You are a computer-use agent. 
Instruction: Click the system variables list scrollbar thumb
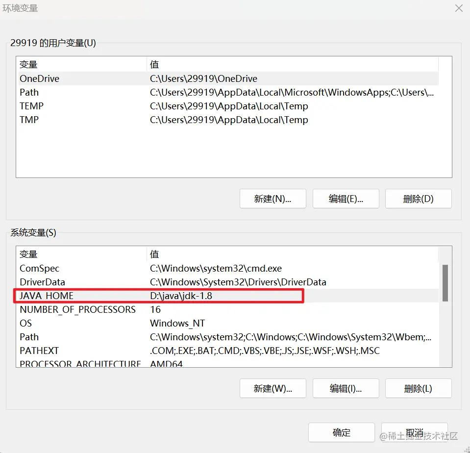[x=445, y=283]
